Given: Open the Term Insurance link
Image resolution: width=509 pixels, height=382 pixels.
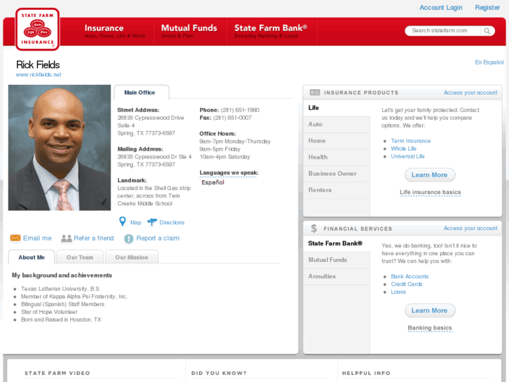Looking at the screenshot, I should 411,141.
